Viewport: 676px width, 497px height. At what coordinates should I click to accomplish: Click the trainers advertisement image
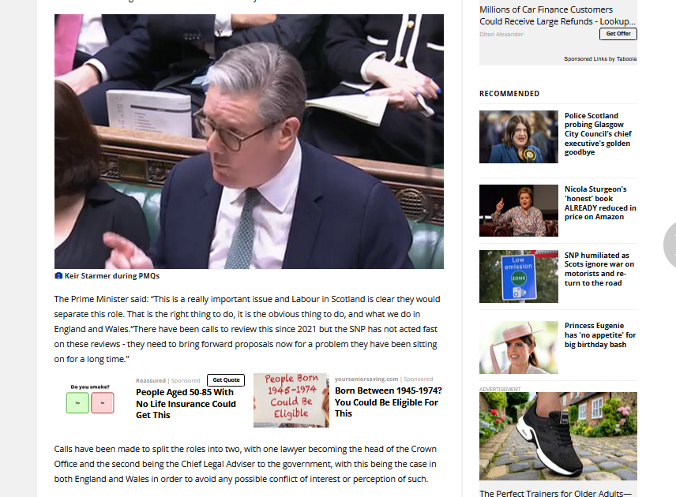pos(558,435)
